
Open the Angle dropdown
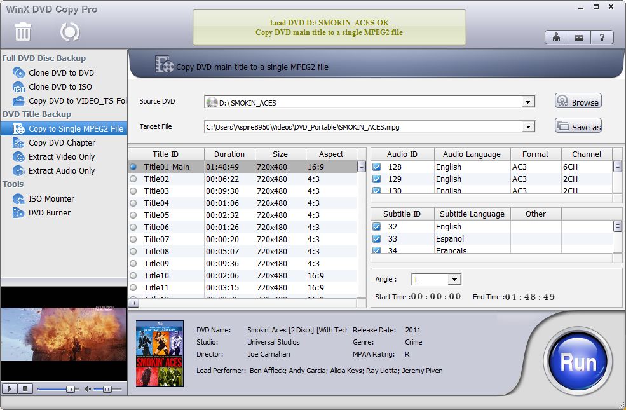point(454,280)
